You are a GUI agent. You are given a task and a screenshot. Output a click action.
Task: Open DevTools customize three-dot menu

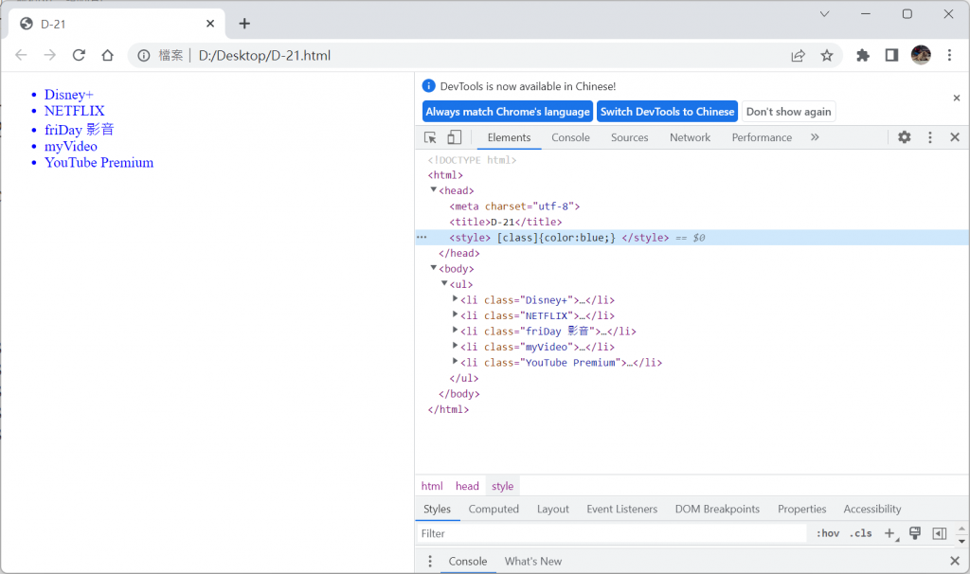click(x=930, y=137)
